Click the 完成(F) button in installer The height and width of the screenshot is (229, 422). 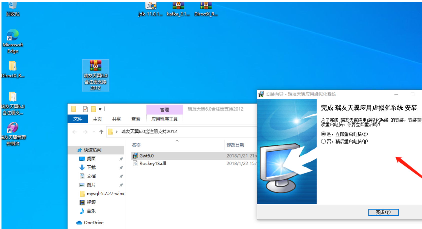[x=383, y=212]
